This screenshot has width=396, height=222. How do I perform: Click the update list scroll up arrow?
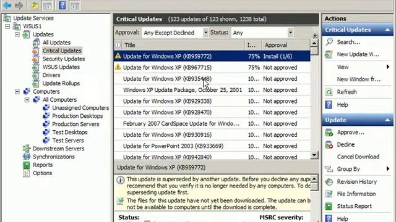click(314, 43)
